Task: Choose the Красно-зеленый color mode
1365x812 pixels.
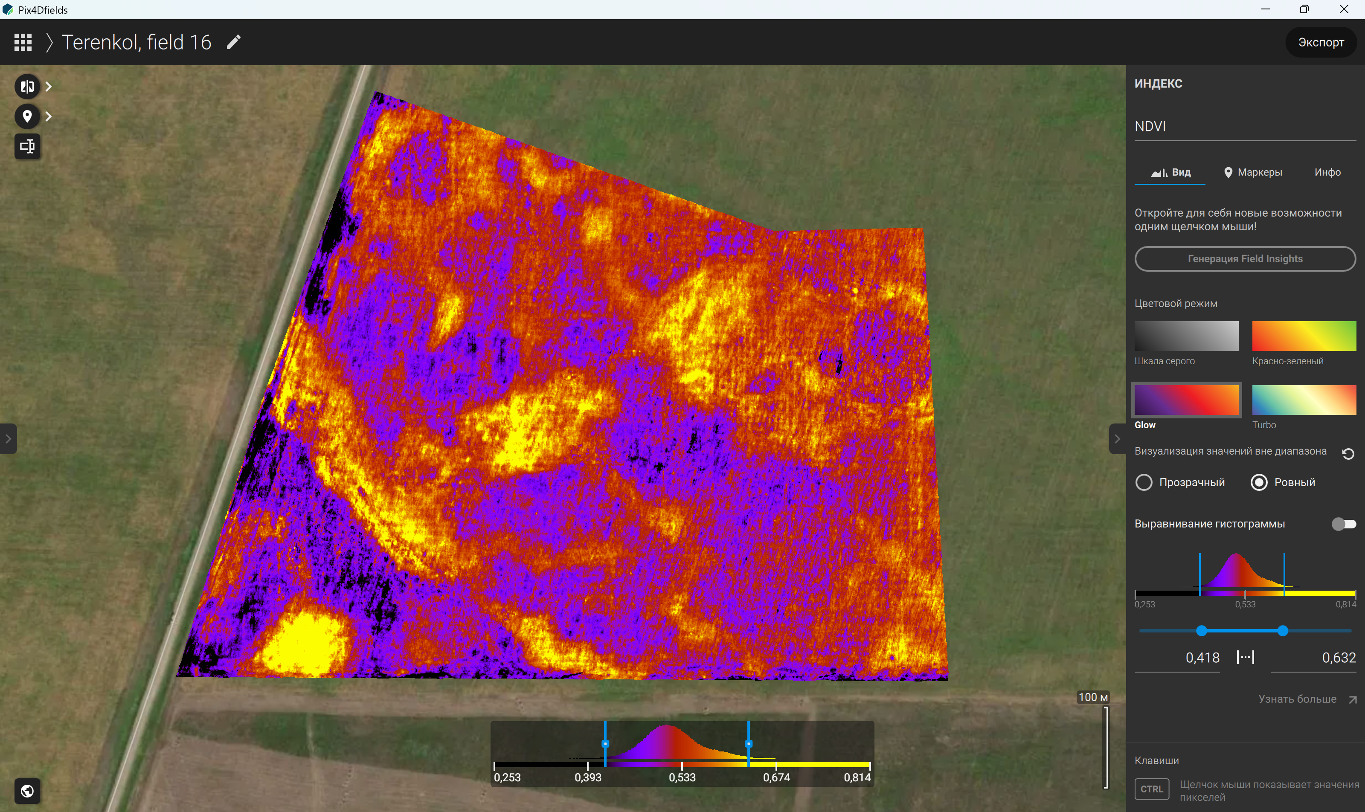Action: pyautogui.click(x=1304, y=336)
